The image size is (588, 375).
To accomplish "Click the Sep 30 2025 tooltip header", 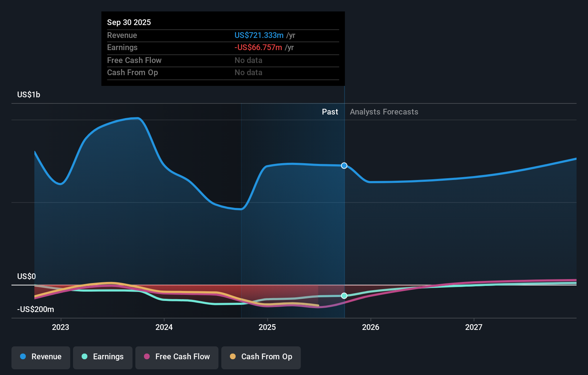I will (129, 22).
